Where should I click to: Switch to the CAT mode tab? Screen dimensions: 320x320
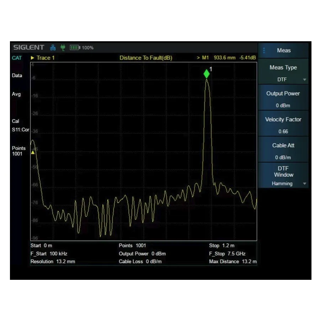(x=17, y=57)
